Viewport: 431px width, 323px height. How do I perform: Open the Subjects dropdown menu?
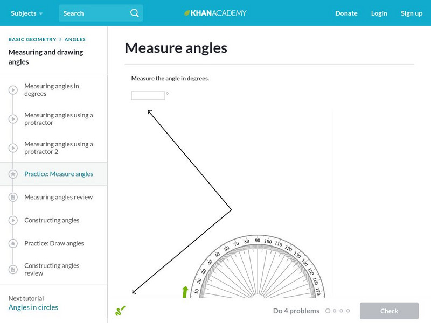[26, 13]
